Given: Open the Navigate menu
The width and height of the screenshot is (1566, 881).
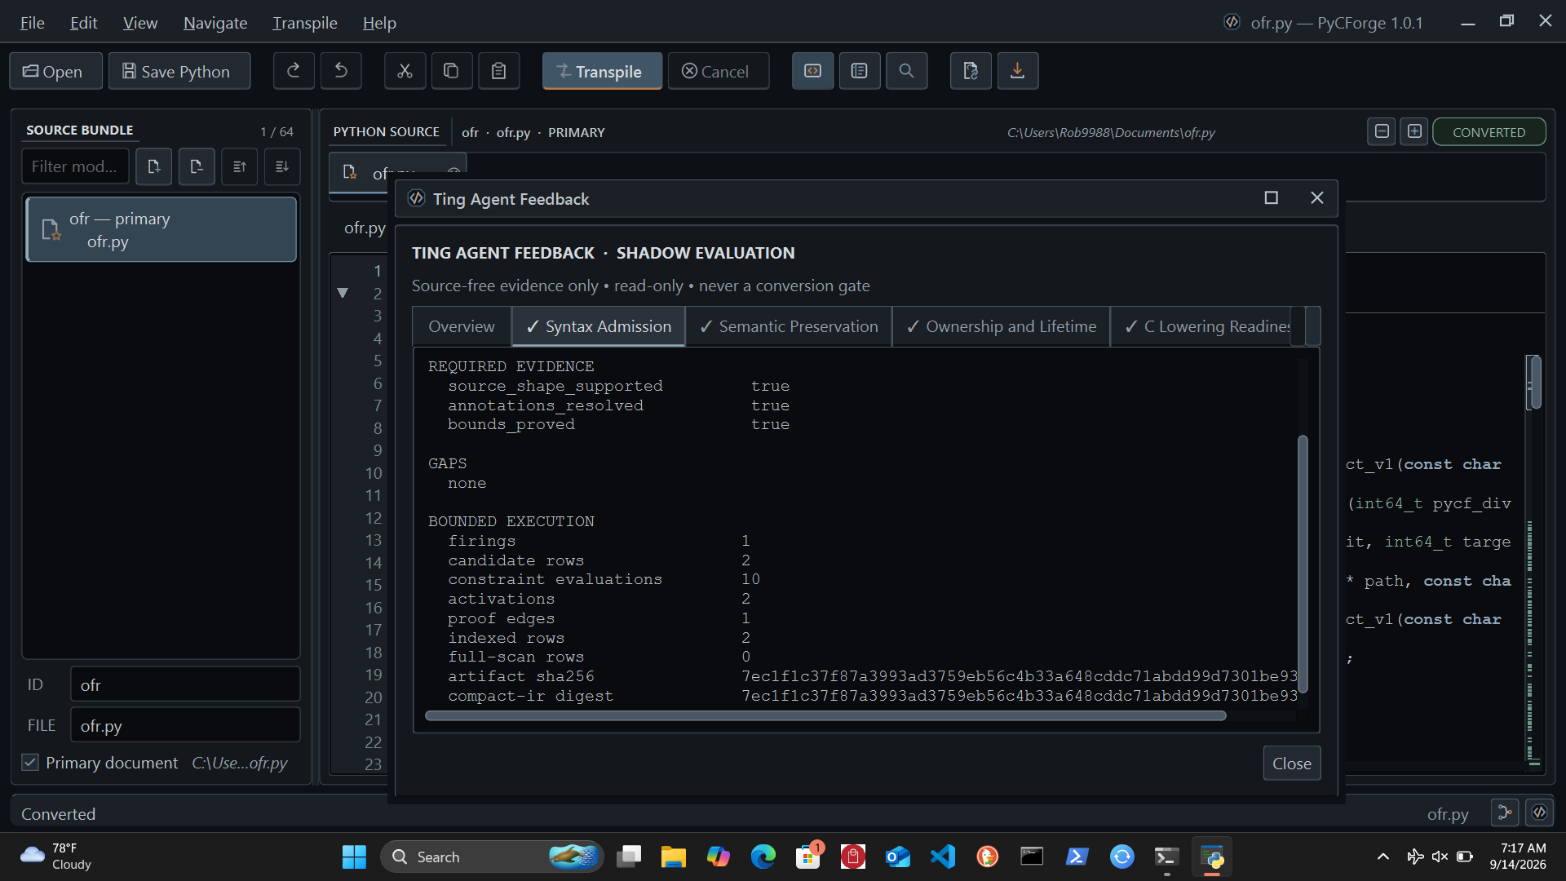Looking at the screenshot, I should [x=215, y=23].
